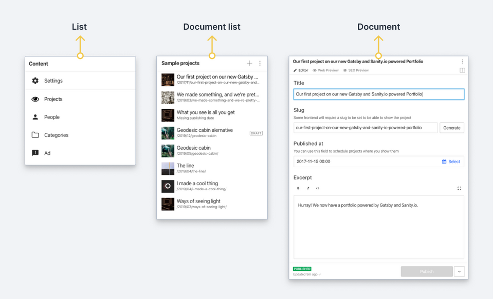Image resolution: width=493 pixels, height=299 pixels.
Task: Toggle italic formatting in the Excerpt field
Action: [x=308, y=188]
